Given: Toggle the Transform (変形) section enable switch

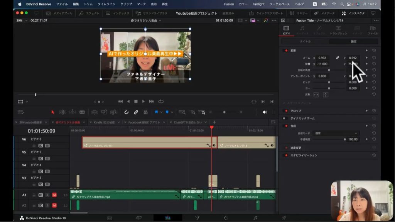Looking at the screenshot, I should pos(286,51).
